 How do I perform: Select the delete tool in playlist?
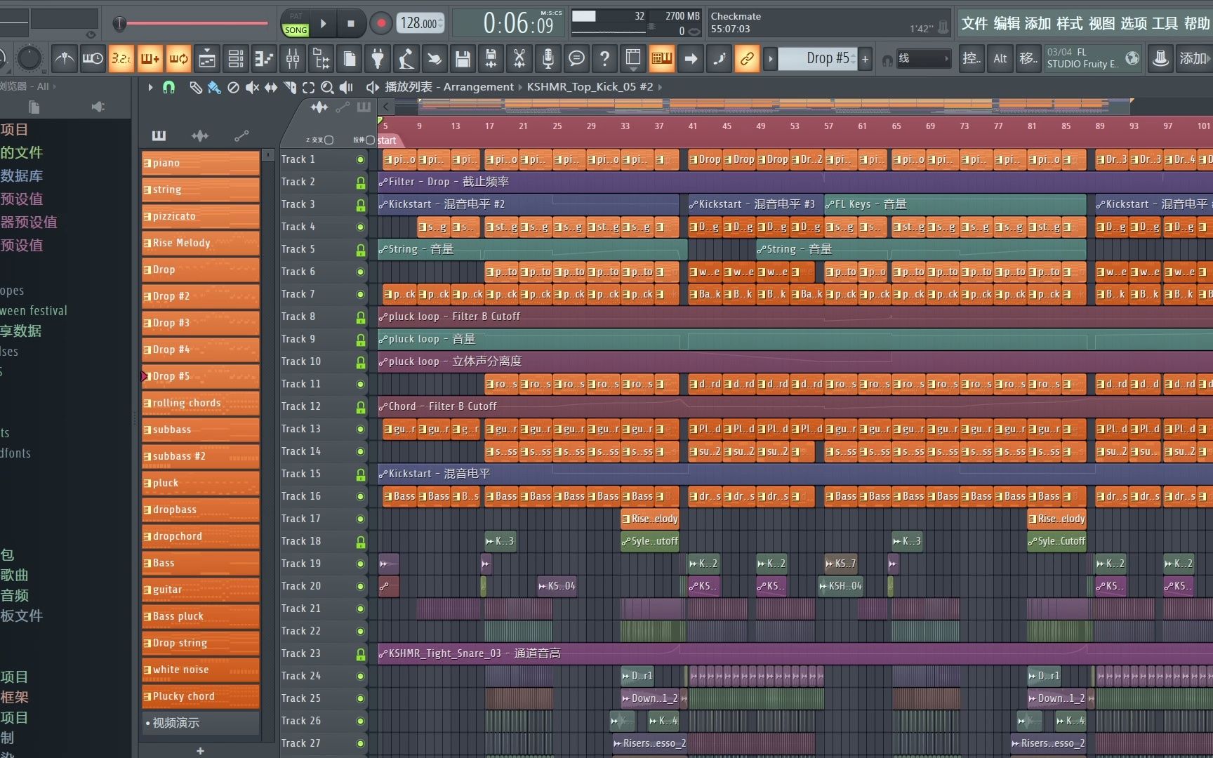pyautogui.click(x=233, y=87)
